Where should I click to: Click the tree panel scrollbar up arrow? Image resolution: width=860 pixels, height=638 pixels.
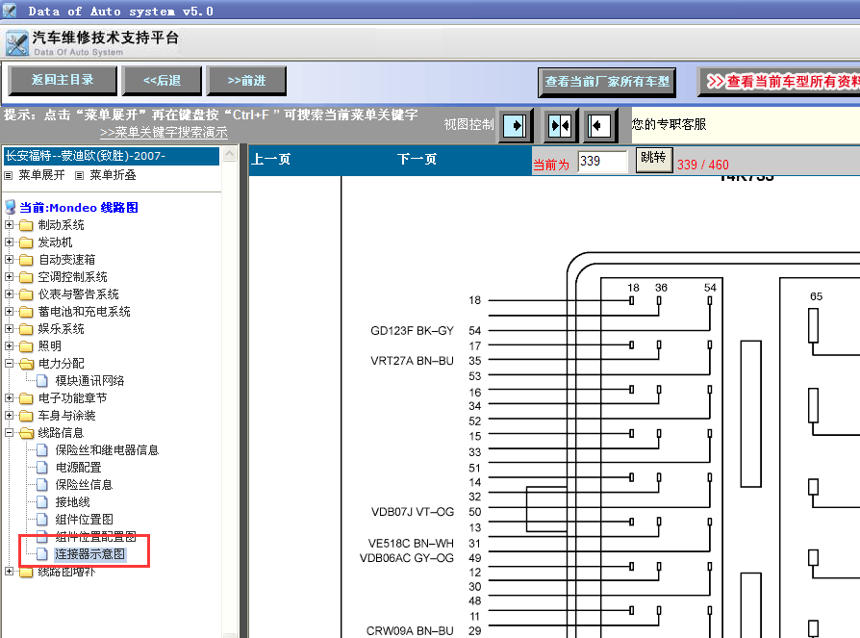(x=230, y=154)
